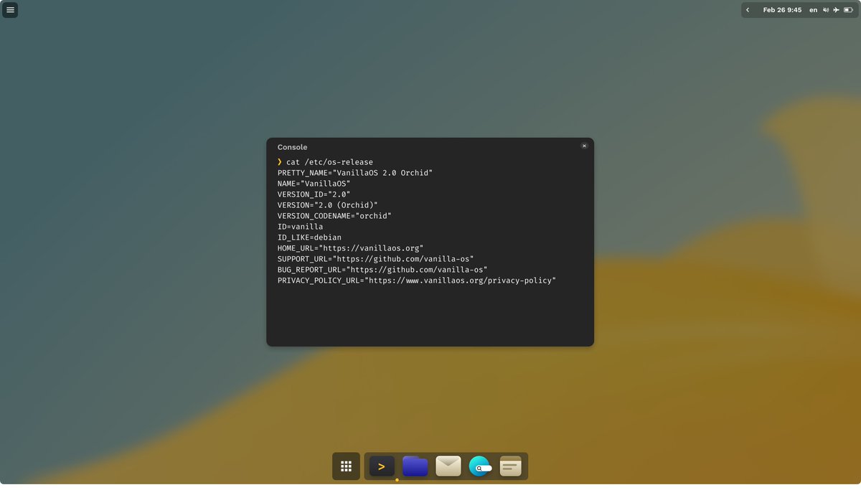
Task: Open the hamburger menu at top-left
Action: point(10,10)
